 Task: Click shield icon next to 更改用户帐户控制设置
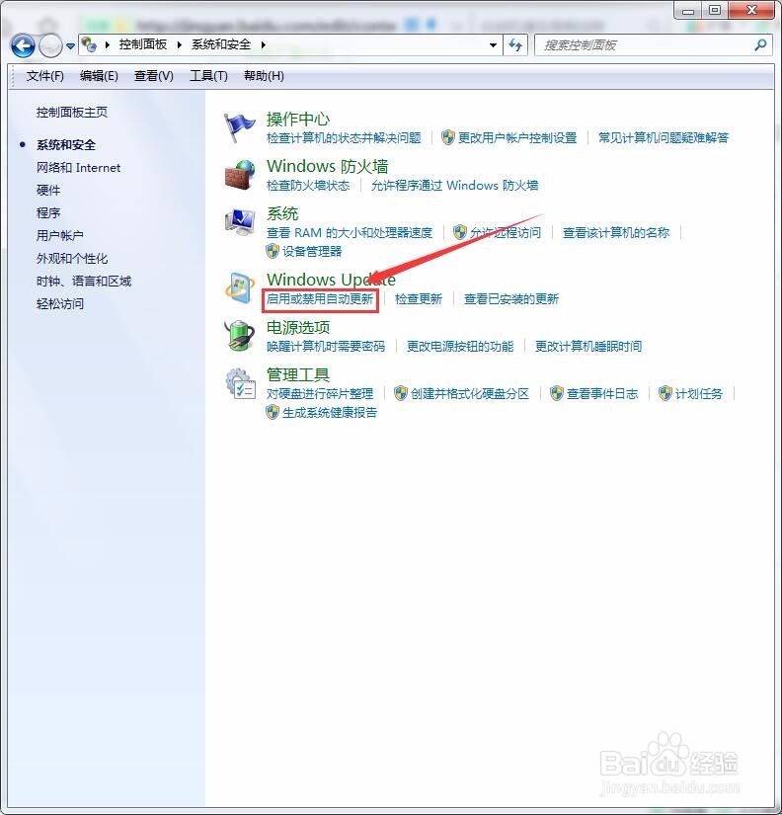pyautogui.click(x=448, y=137)
